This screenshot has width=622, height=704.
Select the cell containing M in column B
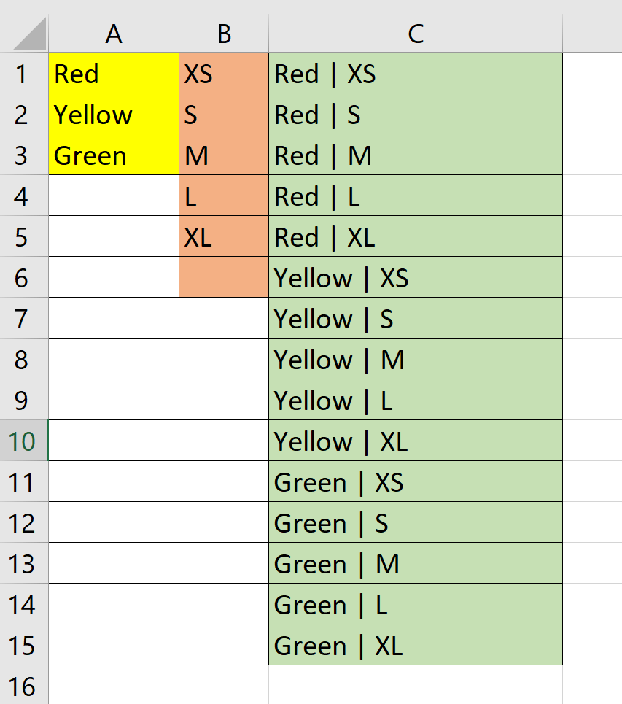223,155
